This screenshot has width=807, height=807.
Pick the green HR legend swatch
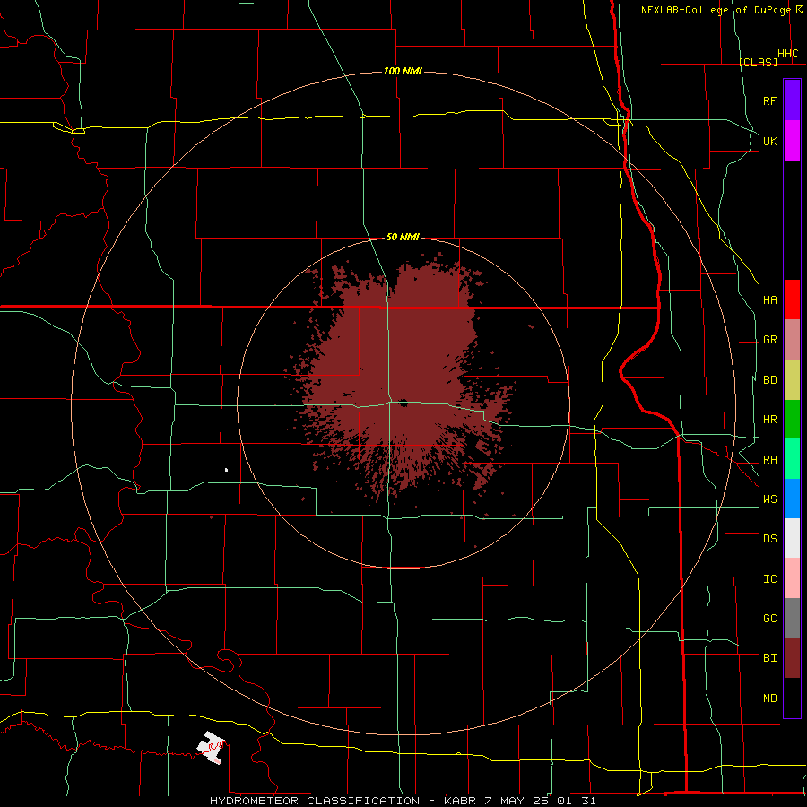pos(792,420)
